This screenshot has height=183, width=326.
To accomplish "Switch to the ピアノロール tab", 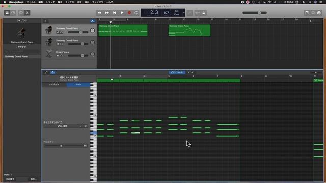I will click(x=177, y=72).
